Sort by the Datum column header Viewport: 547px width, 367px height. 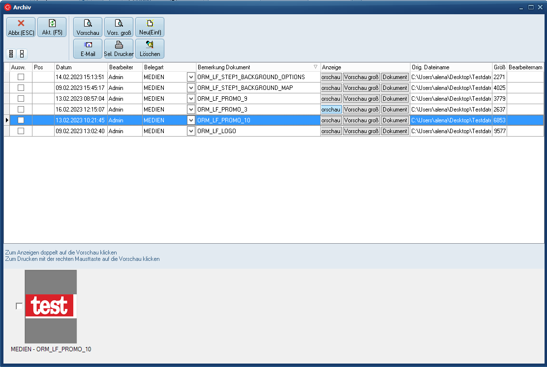81,67
